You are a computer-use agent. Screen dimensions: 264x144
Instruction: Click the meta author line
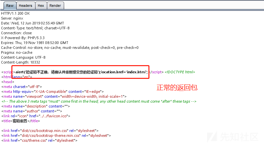32,111
